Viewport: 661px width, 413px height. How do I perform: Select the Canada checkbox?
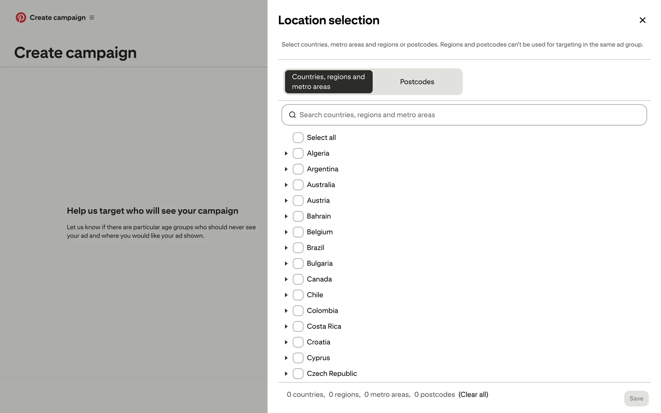pos(298,279)
